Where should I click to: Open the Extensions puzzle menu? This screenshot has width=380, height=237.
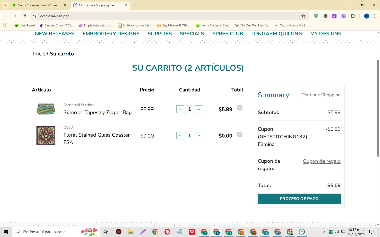pyautogui.click(x=353, y=16)
